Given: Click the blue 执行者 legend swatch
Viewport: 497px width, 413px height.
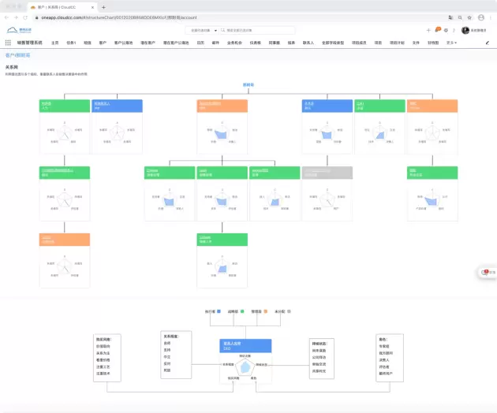Looking at the screenshot, I should 219,311.
